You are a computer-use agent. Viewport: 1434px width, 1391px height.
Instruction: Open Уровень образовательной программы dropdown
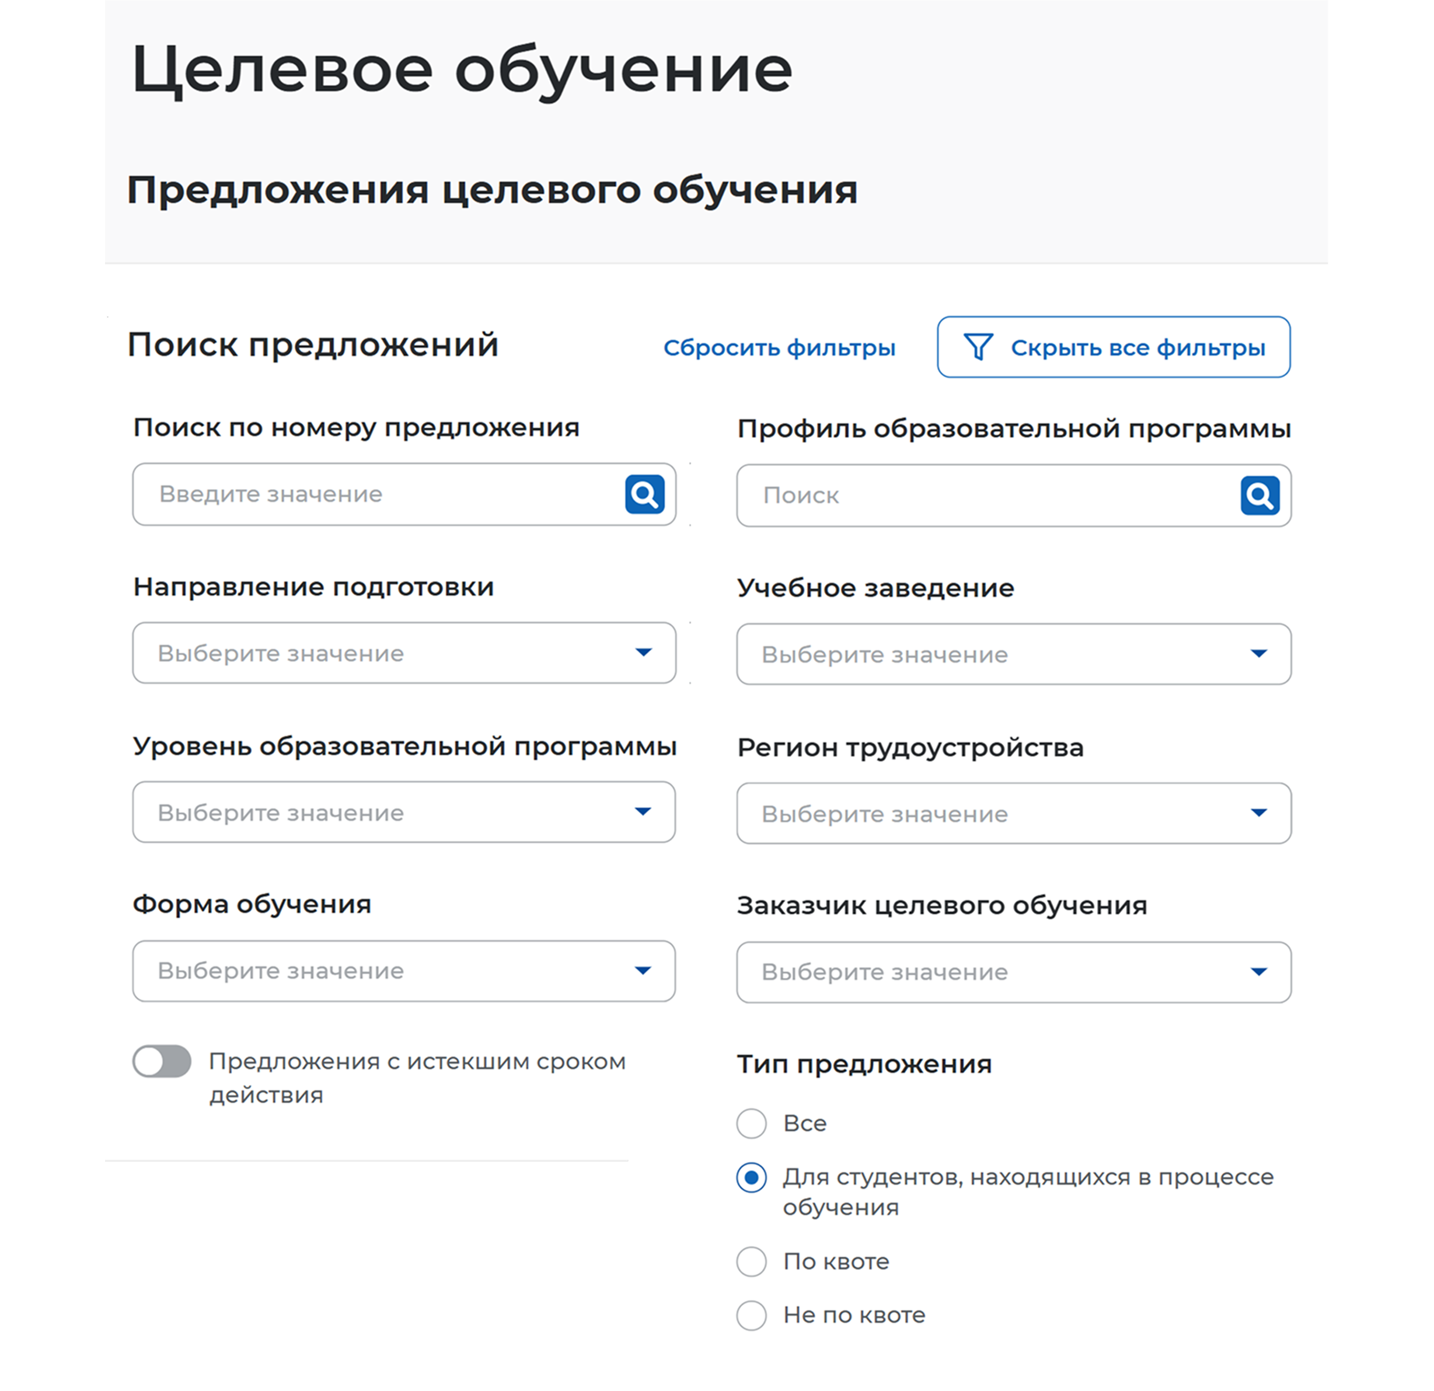click(404, 811)
